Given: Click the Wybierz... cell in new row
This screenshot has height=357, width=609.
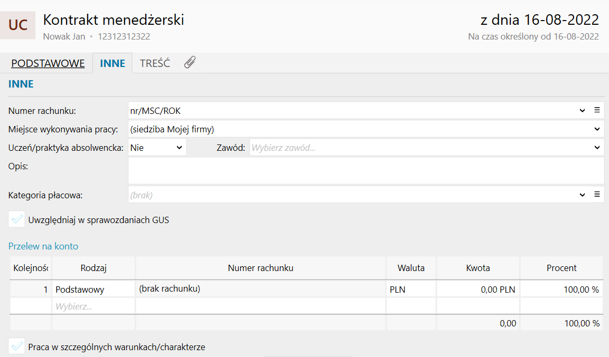Looking at the screenshot, I should 93,306.
